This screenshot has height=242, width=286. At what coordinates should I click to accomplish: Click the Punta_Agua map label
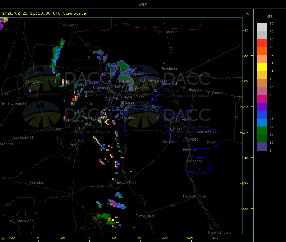tap(145, 216)
